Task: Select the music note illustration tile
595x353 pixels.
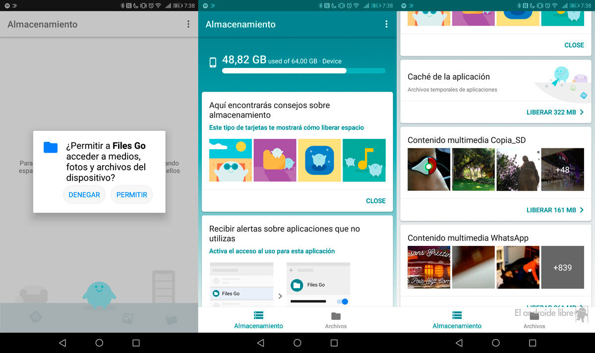Action: (364, 160)
